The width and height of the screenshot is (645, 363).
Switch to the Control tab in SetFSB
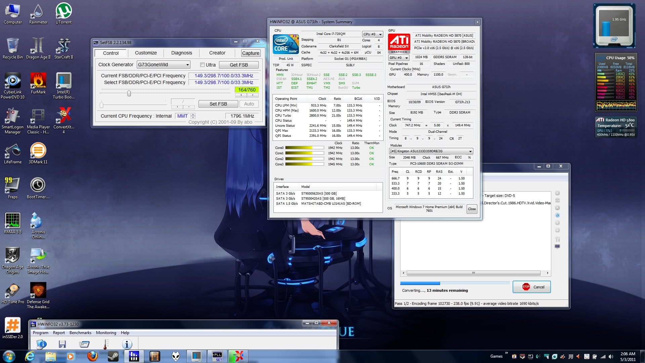click(x=111, y=53)
